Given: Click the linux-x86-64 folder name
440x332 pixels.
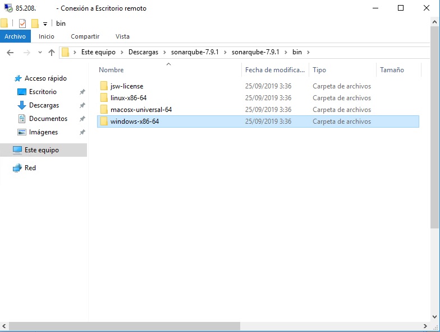Looking at the screenshot, I should [129, 98].
